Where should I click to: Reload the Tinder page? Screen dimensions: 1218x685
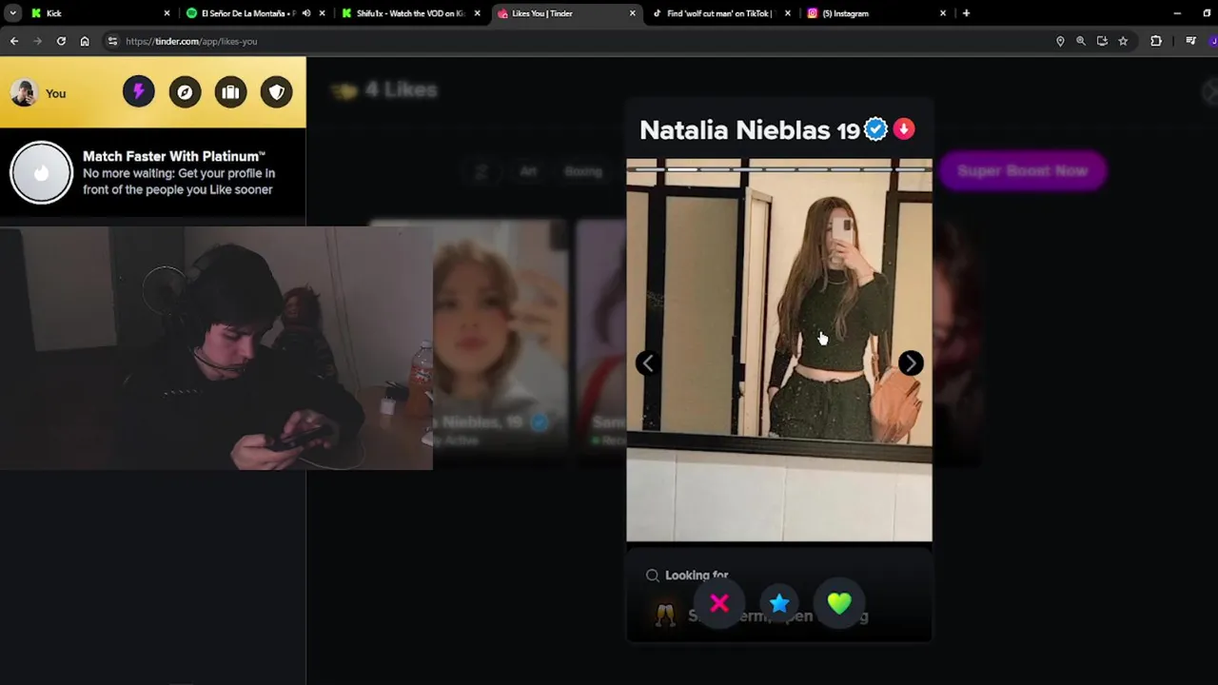pos(61,41)
